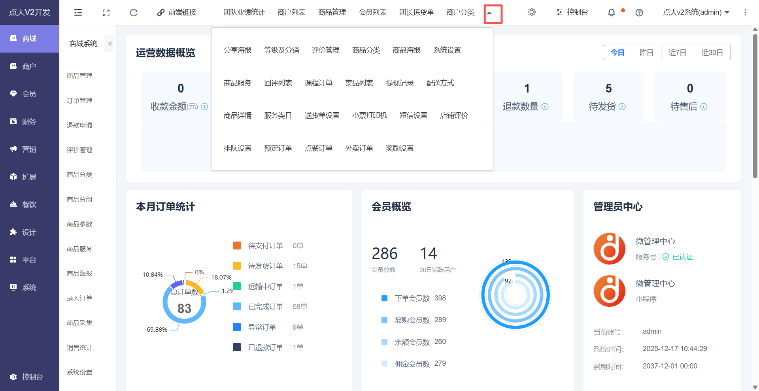The height and width of the screenshot is (391, 759).
Task: Click the 点大V2开发 logo title
Action: (30, 12)
